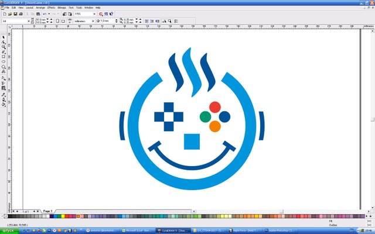Open the File menu
The width and height of the screenshot is (375, 234).
coord(7,8)
